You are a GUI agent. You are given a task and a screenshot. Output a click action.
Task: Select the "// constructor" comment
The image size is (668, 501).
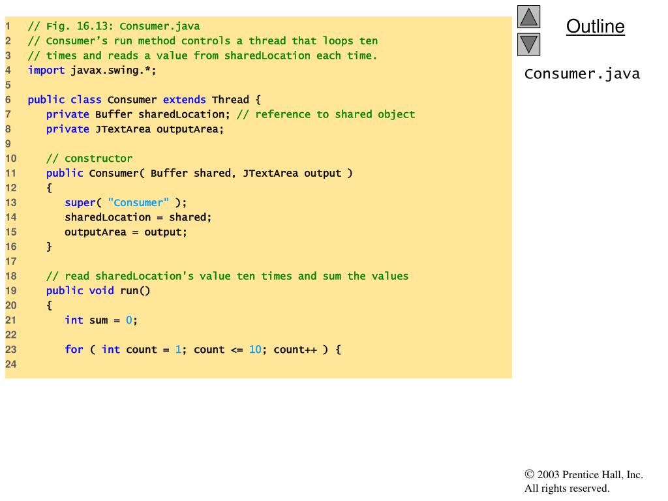(89, 159)
